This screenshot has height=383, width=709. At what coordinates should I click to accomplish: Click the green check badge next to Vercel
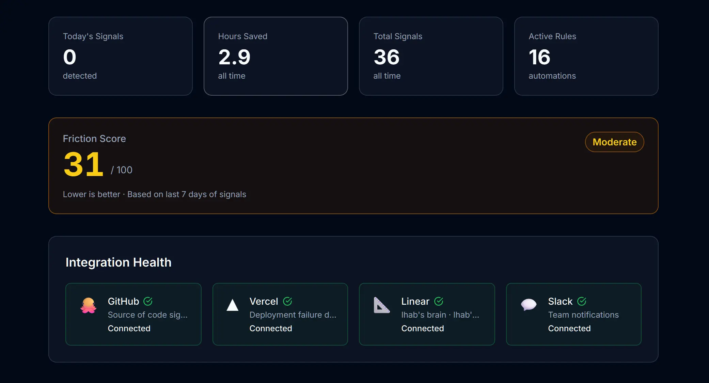(288, 301)
